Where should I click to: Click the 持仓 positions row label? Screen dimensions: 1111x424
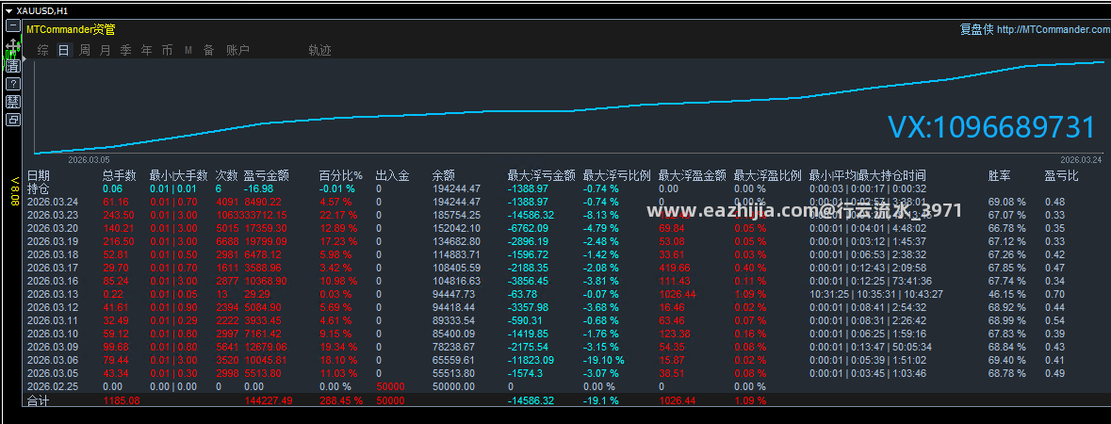[39, 188]
